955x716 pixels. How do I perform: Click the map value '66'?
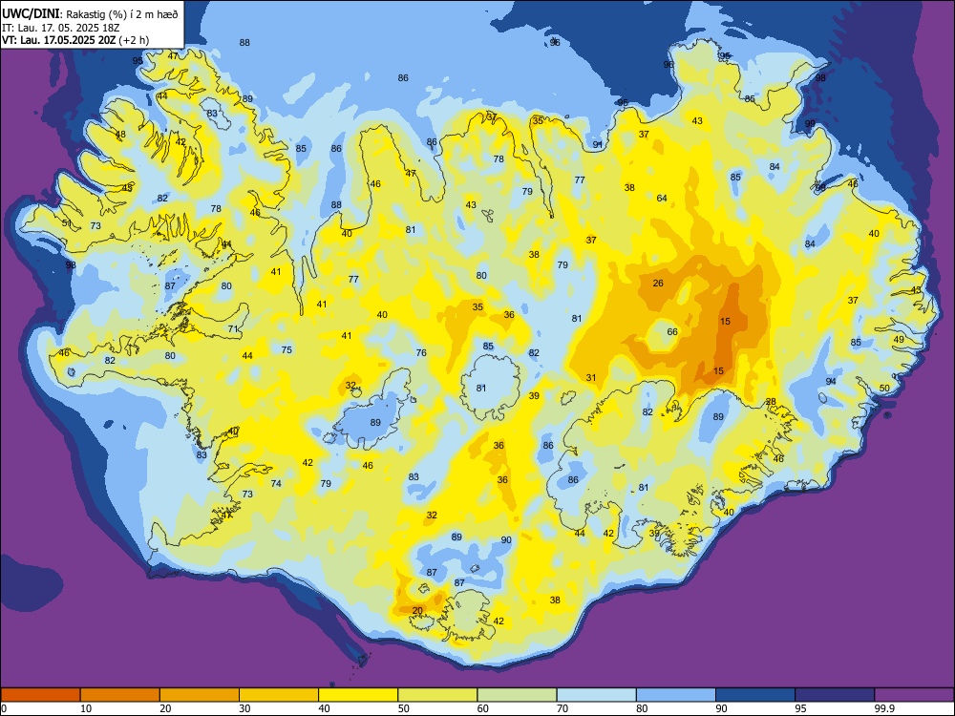coord(672,332)
